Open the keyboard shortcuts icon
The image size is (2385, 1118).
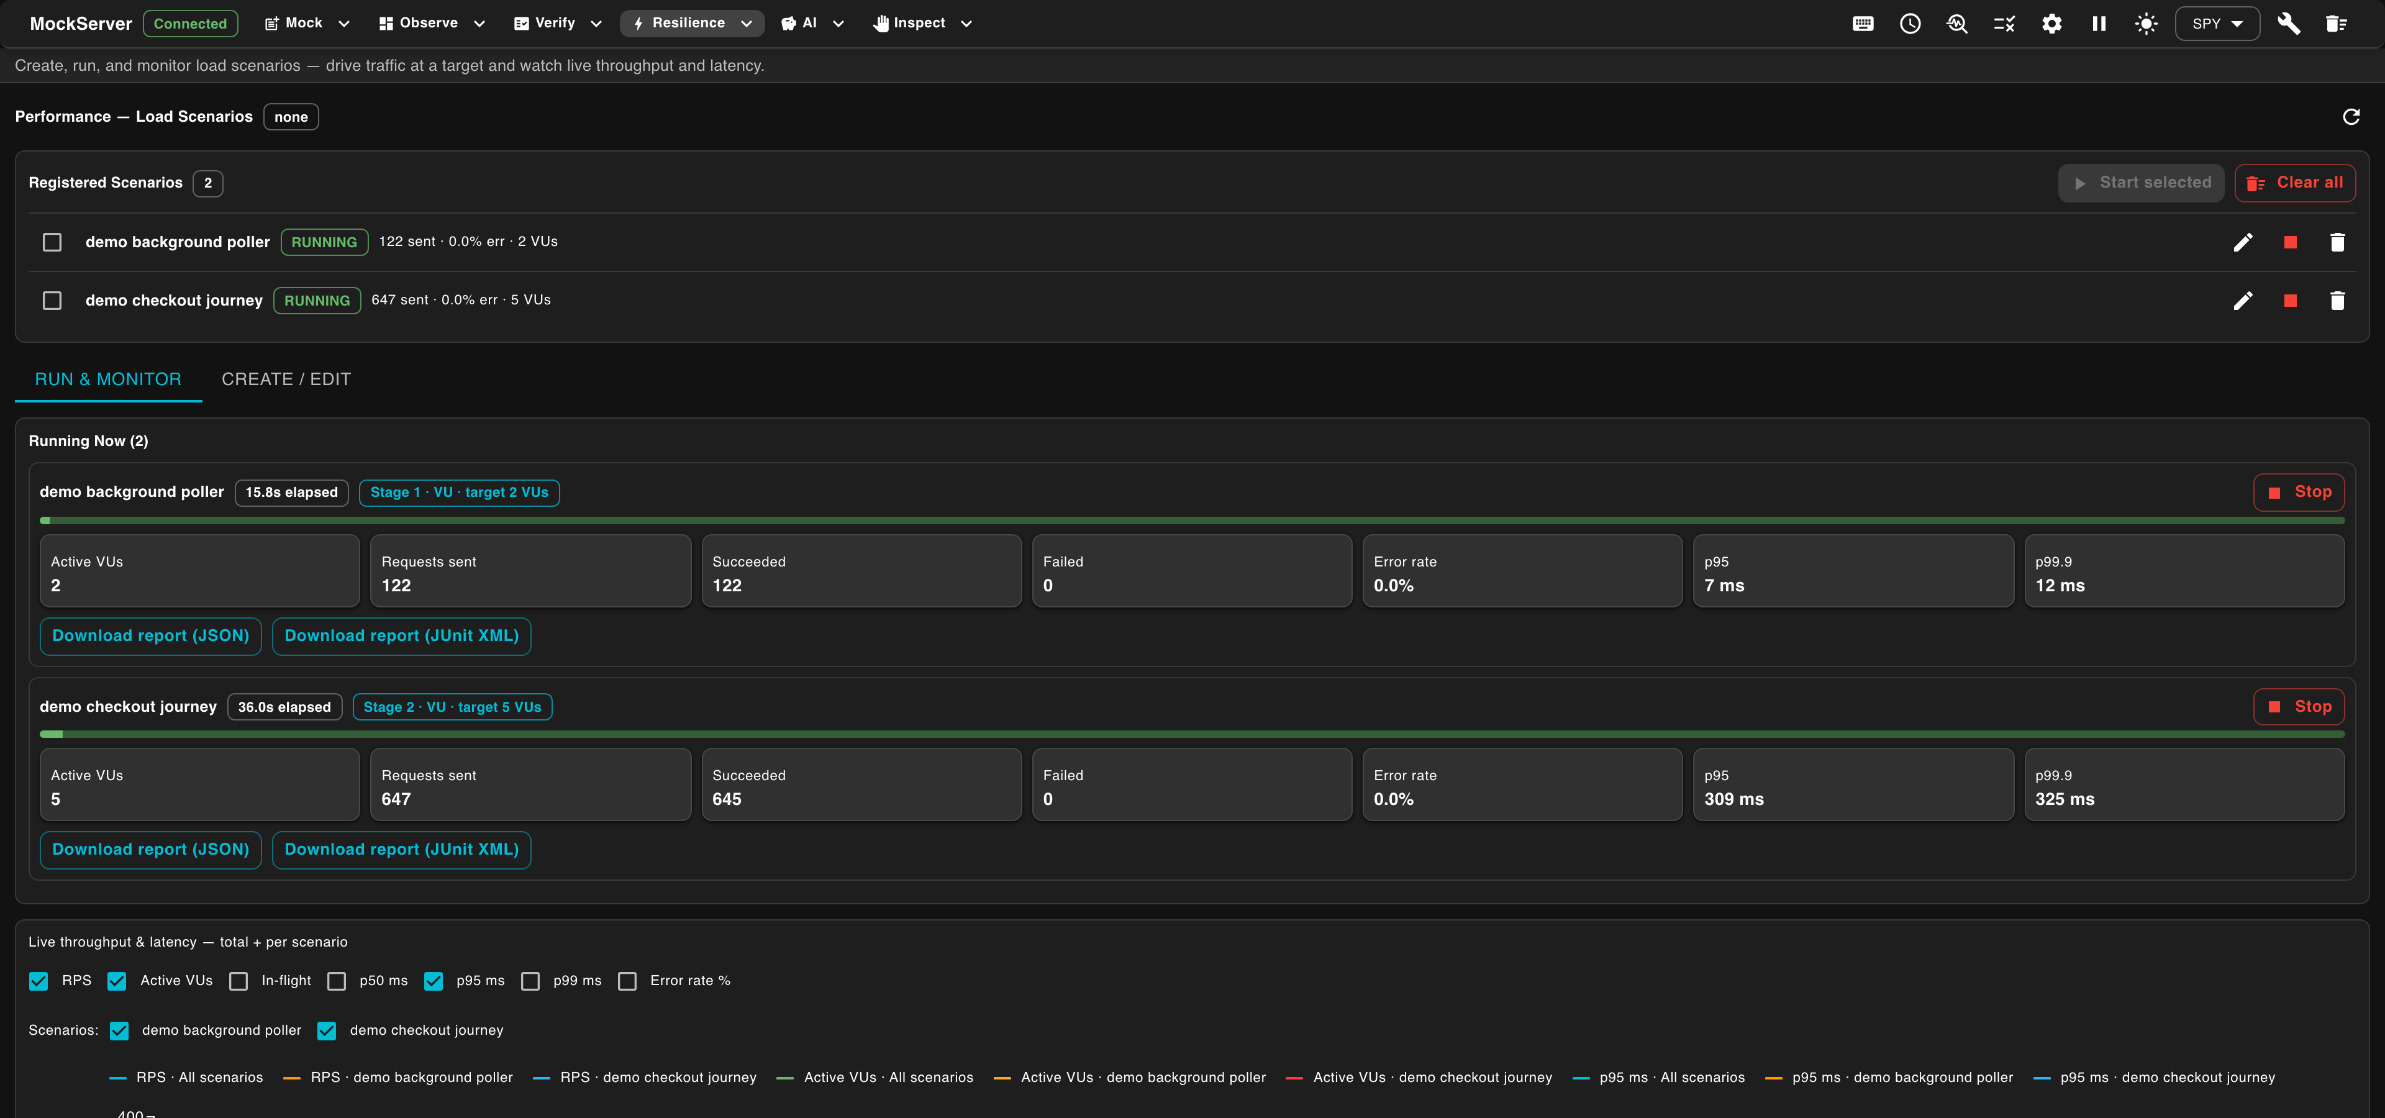[x=1863, y=24]
